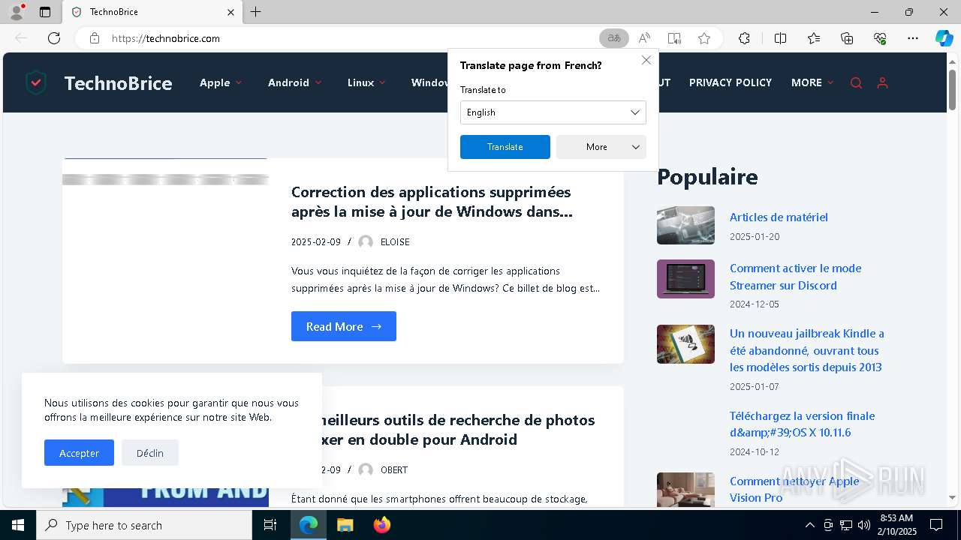Click the Kindle jailbreak thumbnail

coord(685,344)
